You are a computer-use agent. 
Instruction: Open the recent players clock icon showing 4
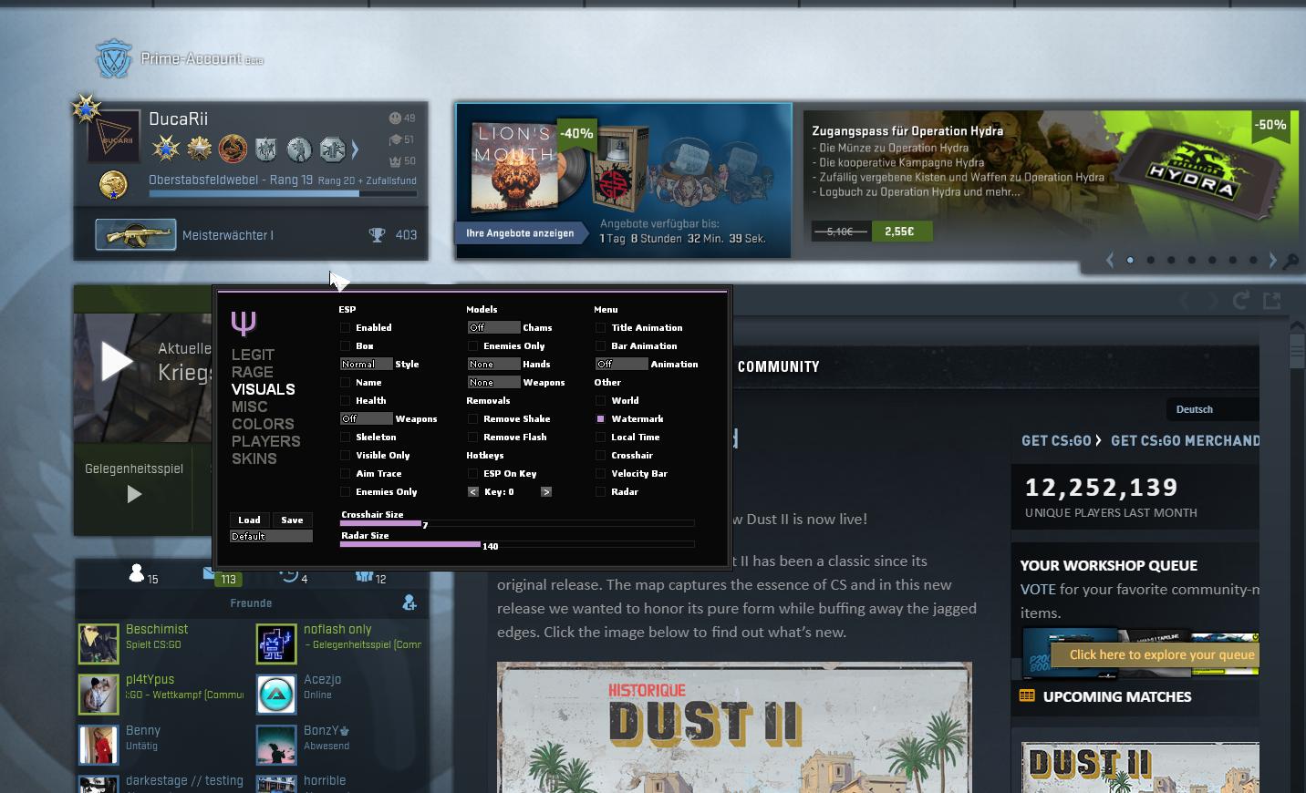(289, 574)
